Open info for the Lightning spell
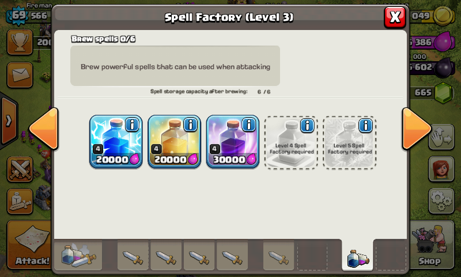Viewport: 461px width, 277px height. 132,125
